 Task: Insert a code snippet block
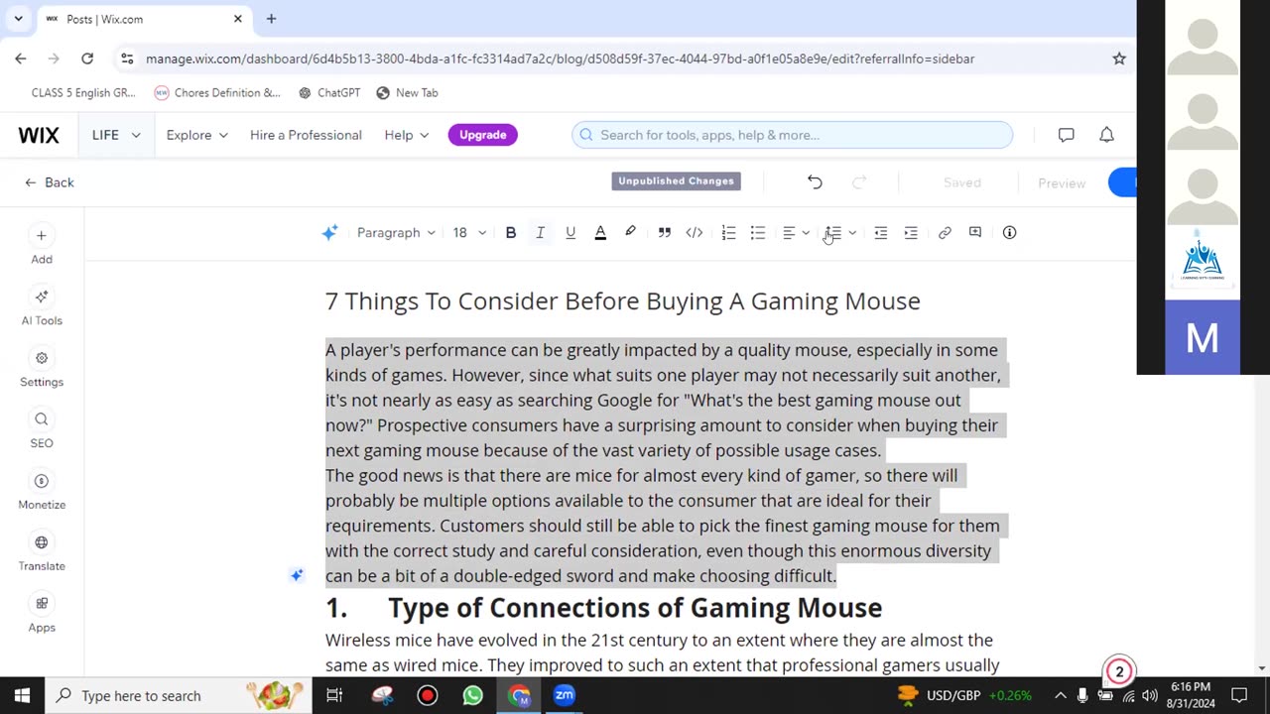coord(695,233)
